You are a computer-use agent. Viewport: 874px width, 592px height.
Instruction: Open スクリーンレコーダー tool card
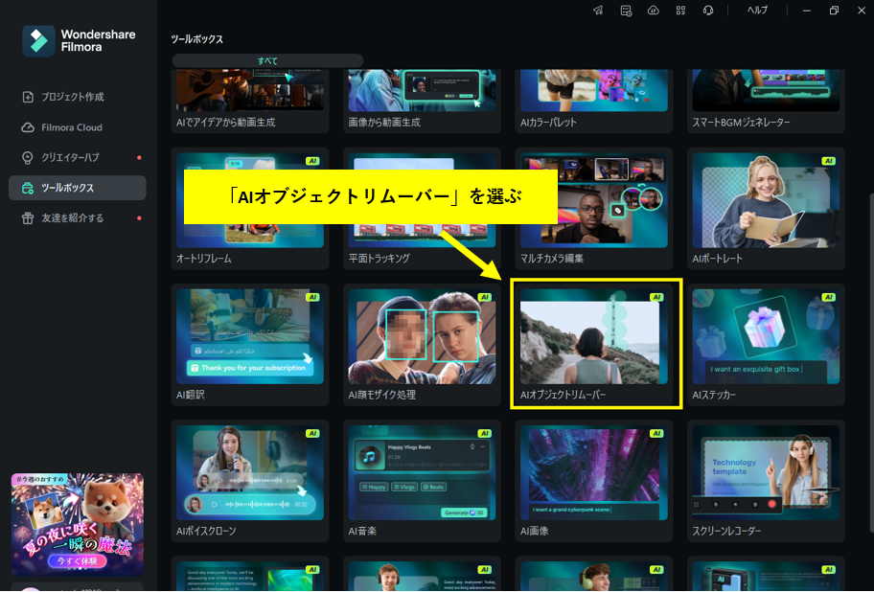pyautogui.click(x=766, y=481)
